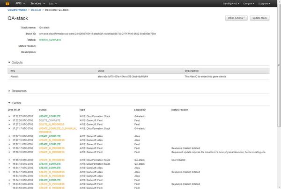
Task: Expand the 17:27:15 Alias UPDATE_IN_PROGRESS event
Action: [x=9, y=140]
